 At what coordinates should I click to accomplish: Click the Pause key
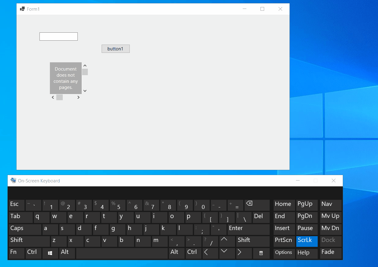[307, 229]
